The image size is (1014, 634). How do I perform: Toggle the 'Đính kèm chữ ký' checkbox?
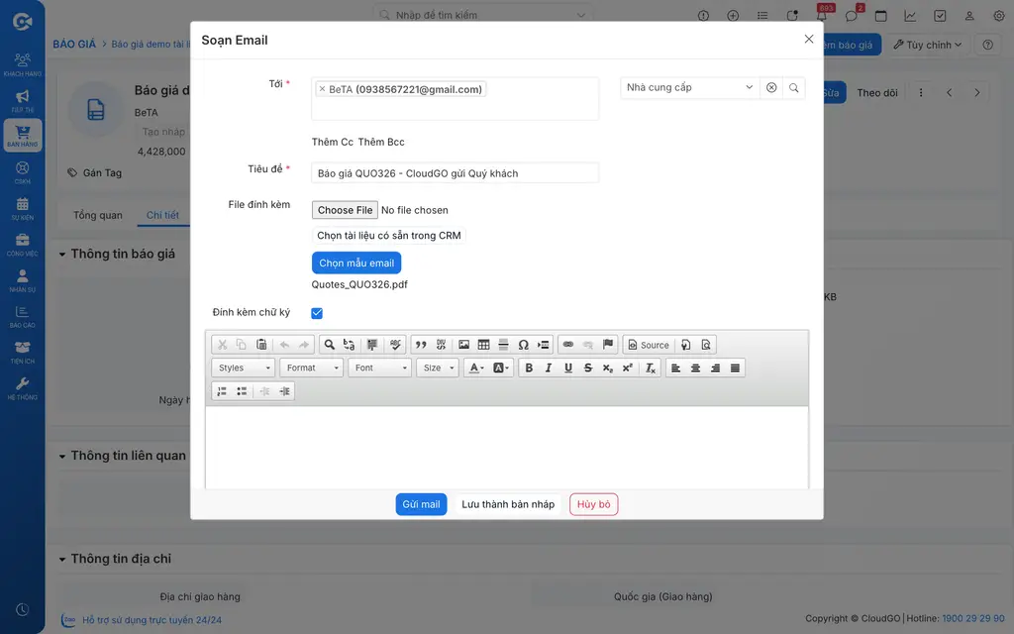pos(317,313)
